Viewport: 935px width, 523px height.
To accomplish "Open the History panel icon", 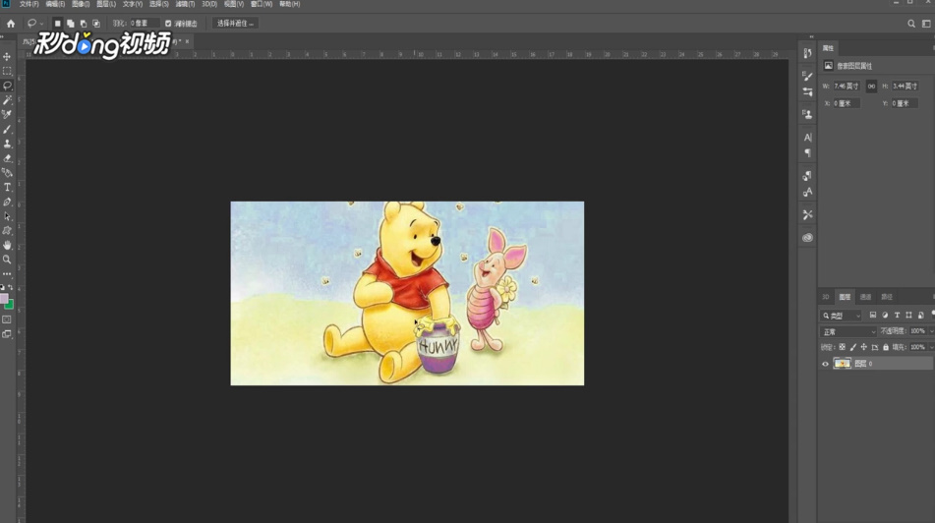I will pos(807,54).
